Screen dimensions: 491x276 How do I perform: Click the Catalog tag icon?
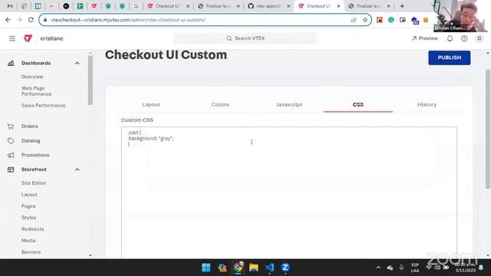point(11,141)
